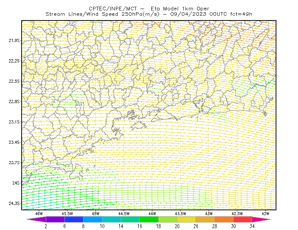
Task: Click the purple swatch in the color legend
Action: [55, 219]
